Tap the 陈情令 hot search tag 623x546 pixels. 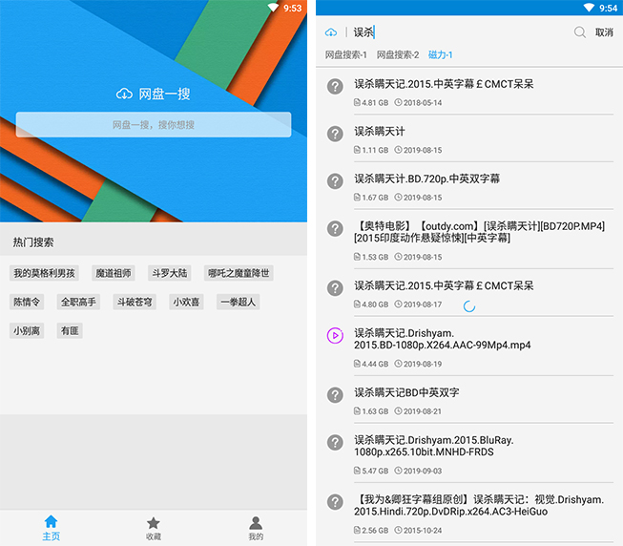pos(28,302)
